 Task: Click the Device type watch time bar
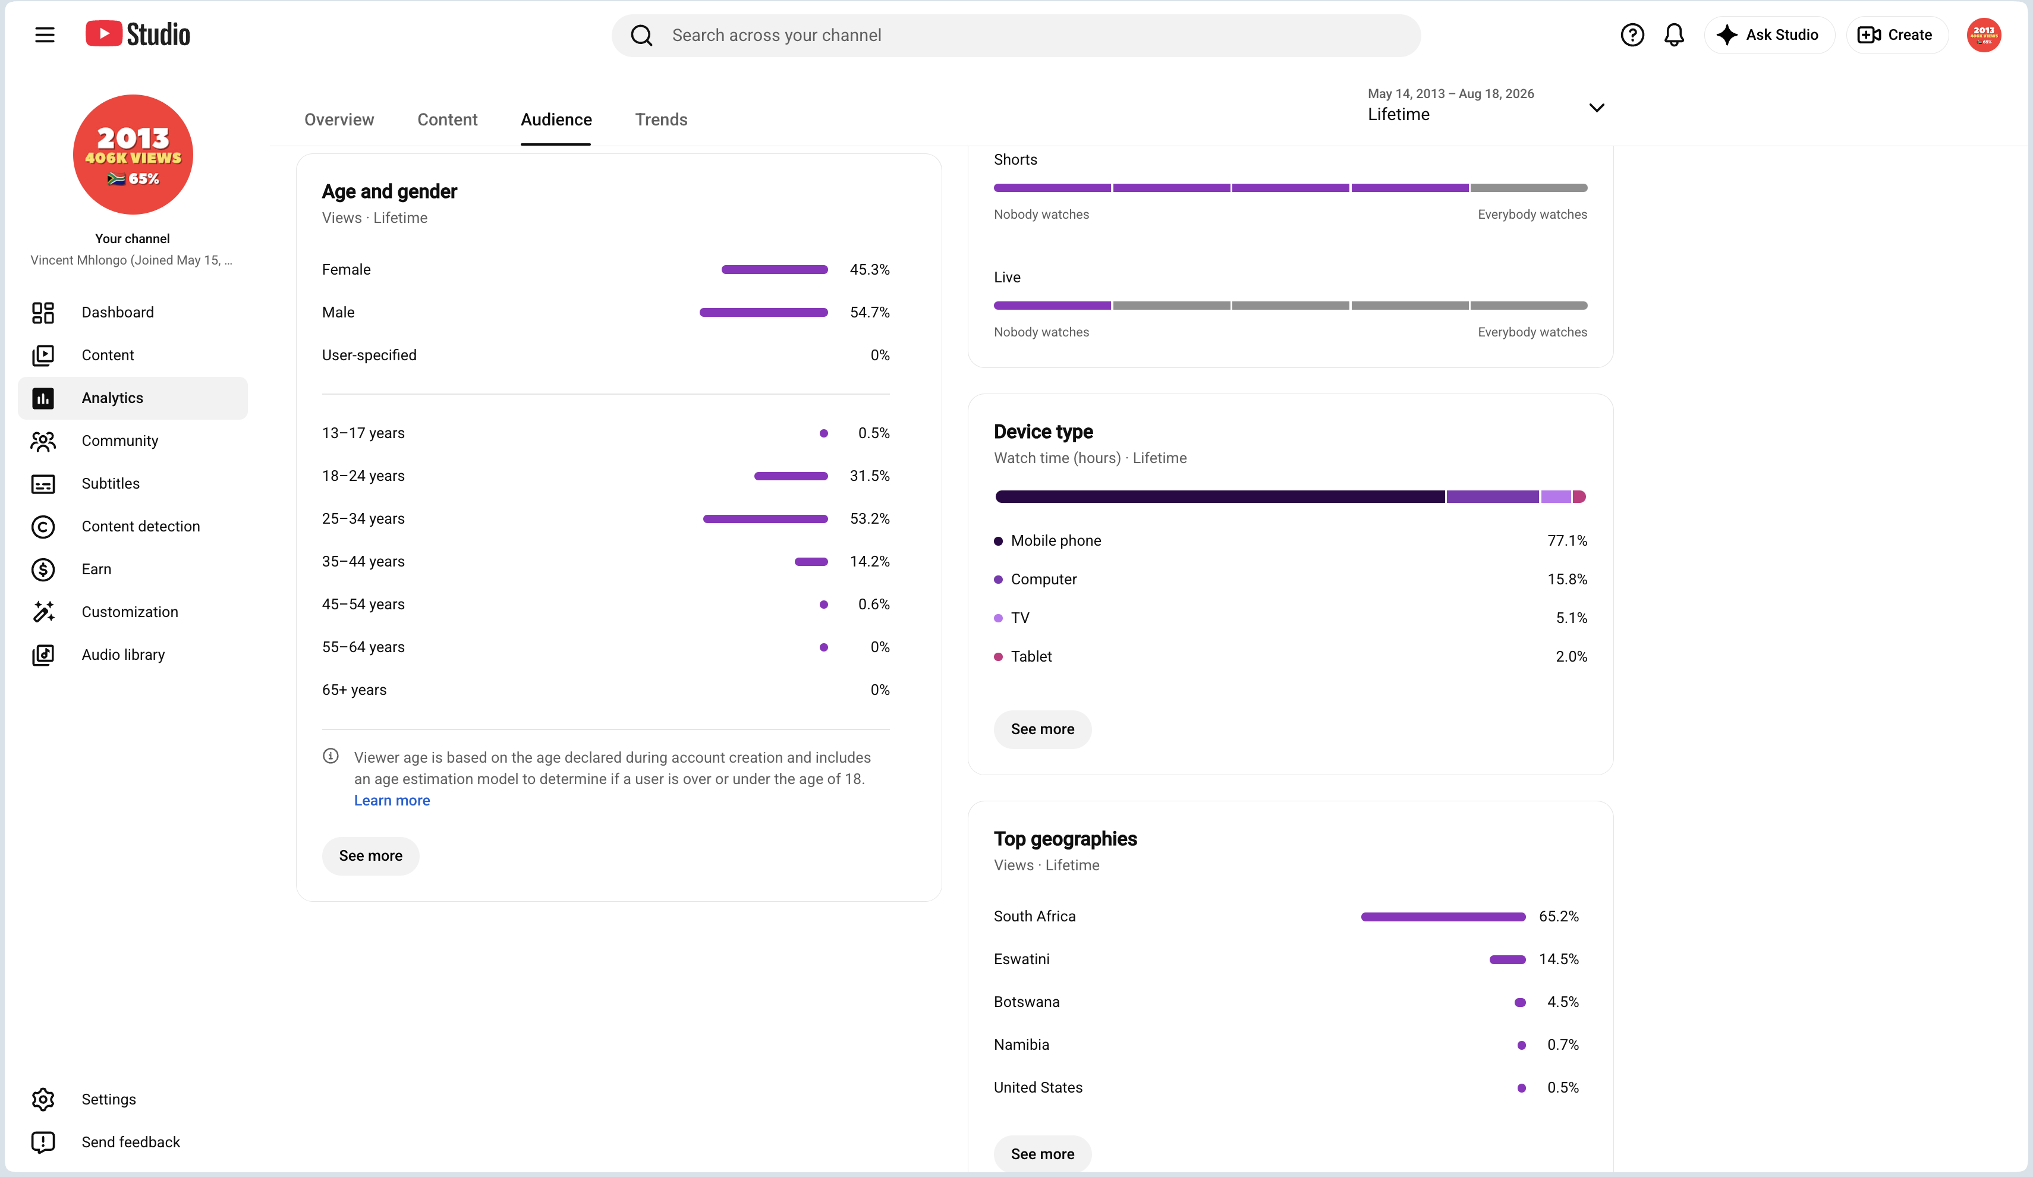point(1290,496)
